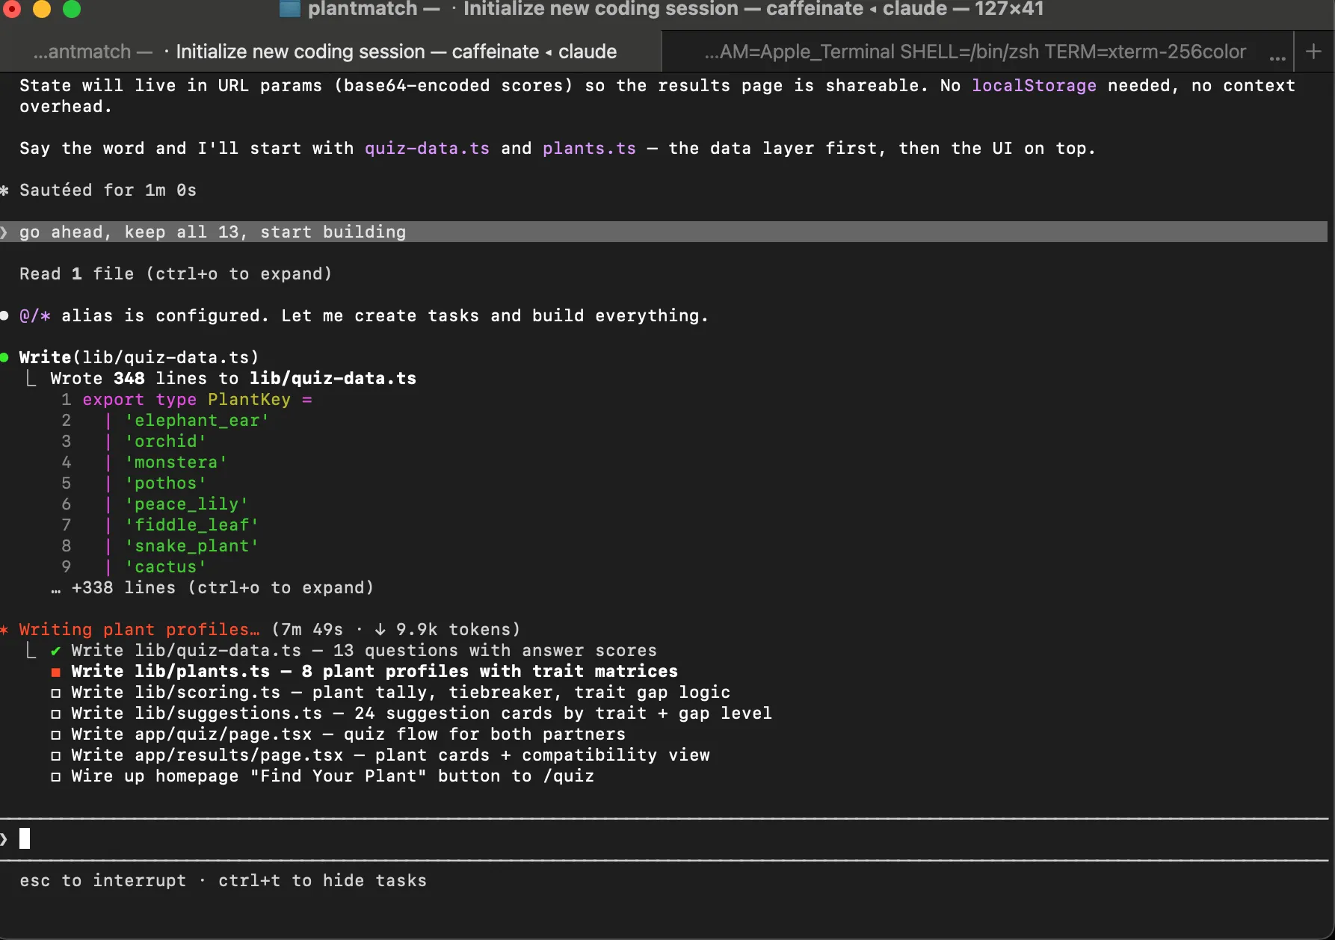Click task text 'plant tally, tiebreaker, trait gap logic'

coord(521,693)
